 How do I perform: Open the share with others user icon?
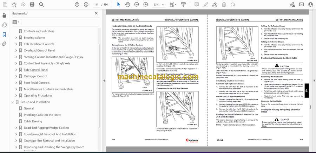[x=311, y=5]
